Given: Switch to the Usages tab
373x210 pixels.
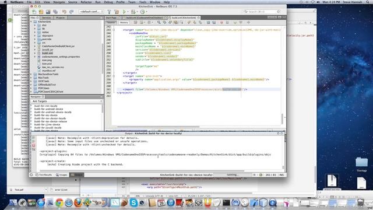Looking at the screenshot, I should tap(62, 175).
